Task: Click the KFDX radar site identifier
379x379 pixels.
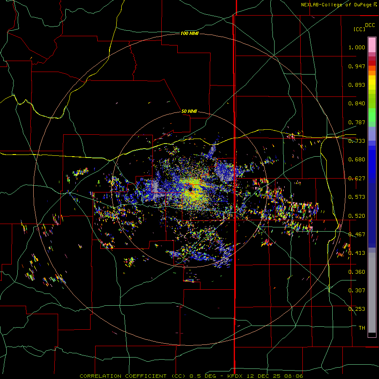Action: pos(236,376)
